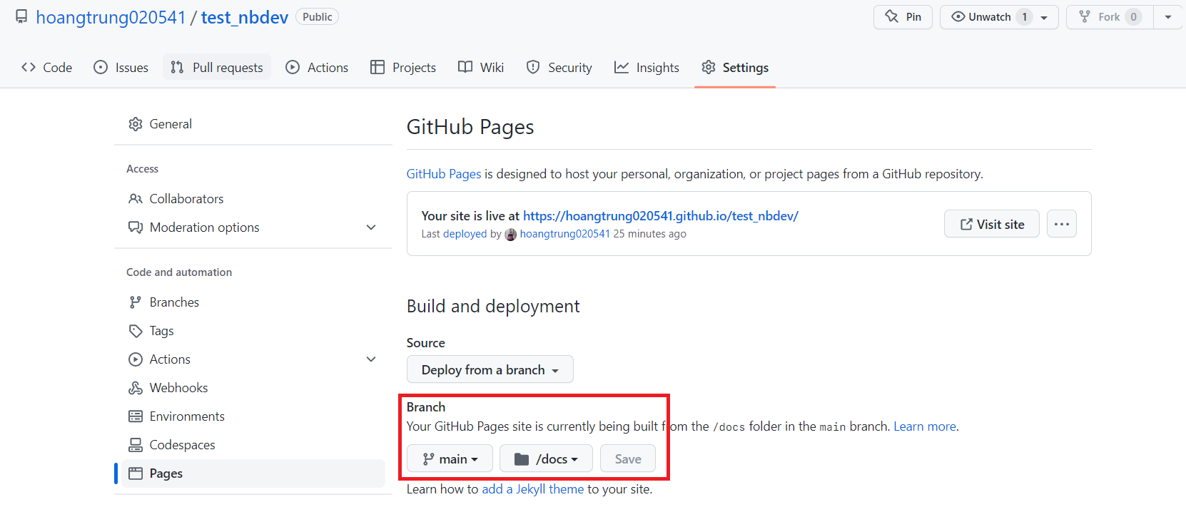Open the three-dots site options menu
Screen dimensions: 1186x507
(x=1062, y=224)
